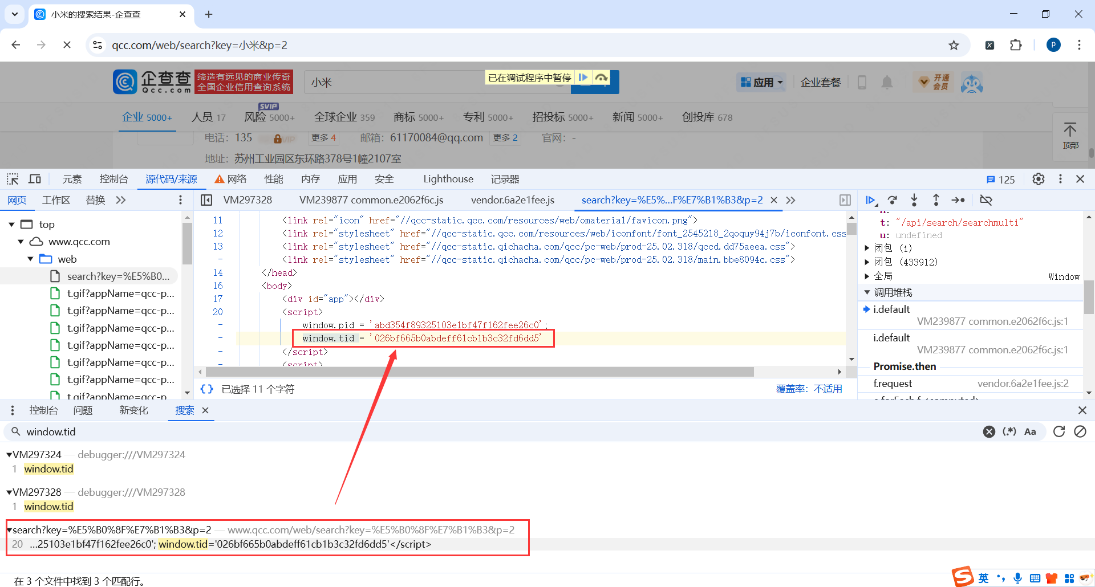This screenshot has width=1095, height=587.
Task: Refresh the search results
Action: point(1059,431)
